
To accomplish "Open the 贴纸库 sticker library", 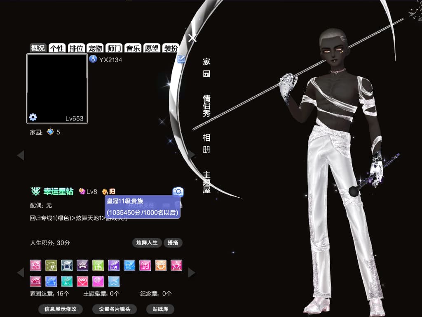I will pos(160,309).
